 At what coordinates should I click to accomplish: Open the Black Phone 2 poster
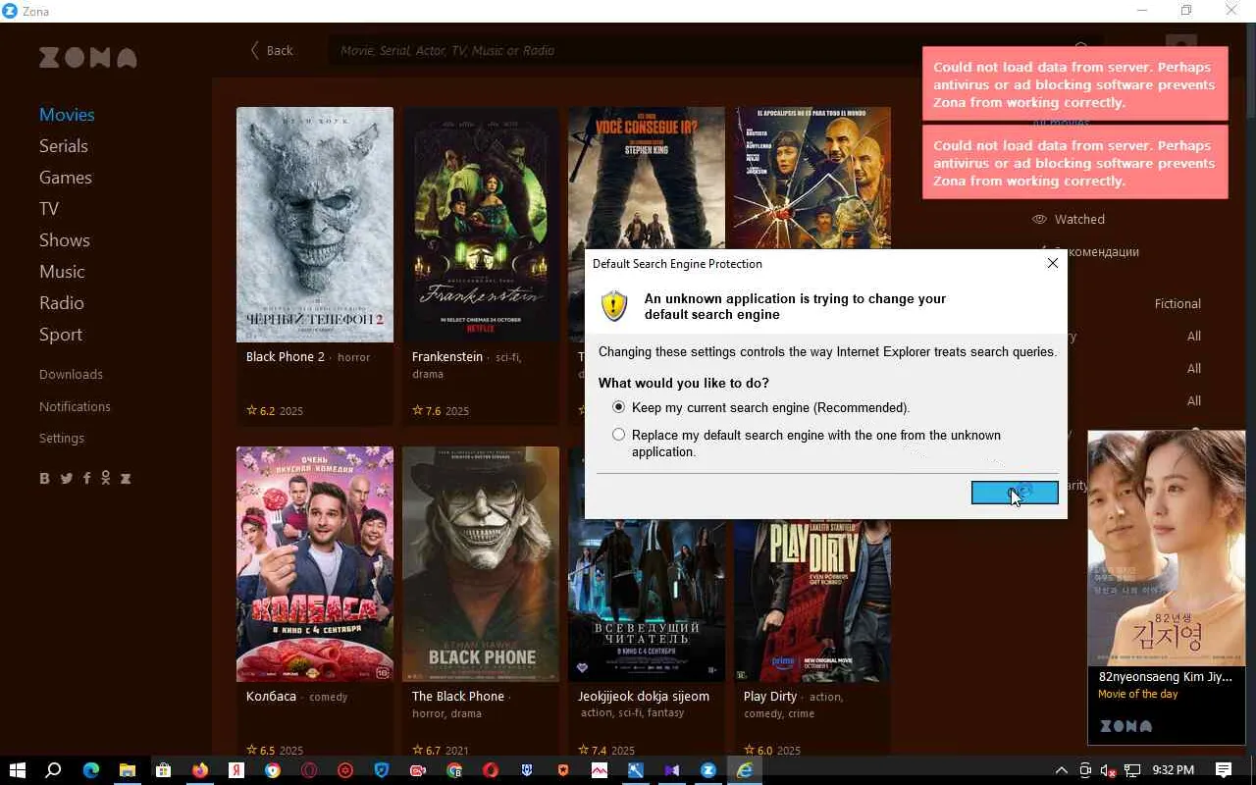click(x=315, y=225)
